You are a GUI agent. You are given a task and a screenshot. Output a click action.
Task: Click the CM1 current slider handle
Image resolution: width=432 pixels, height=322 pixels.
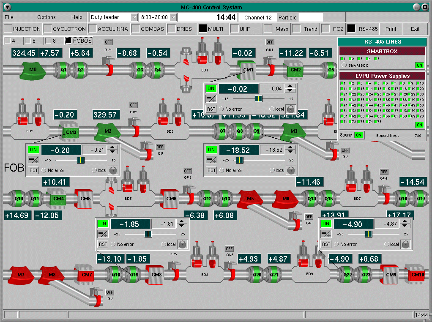258,98
